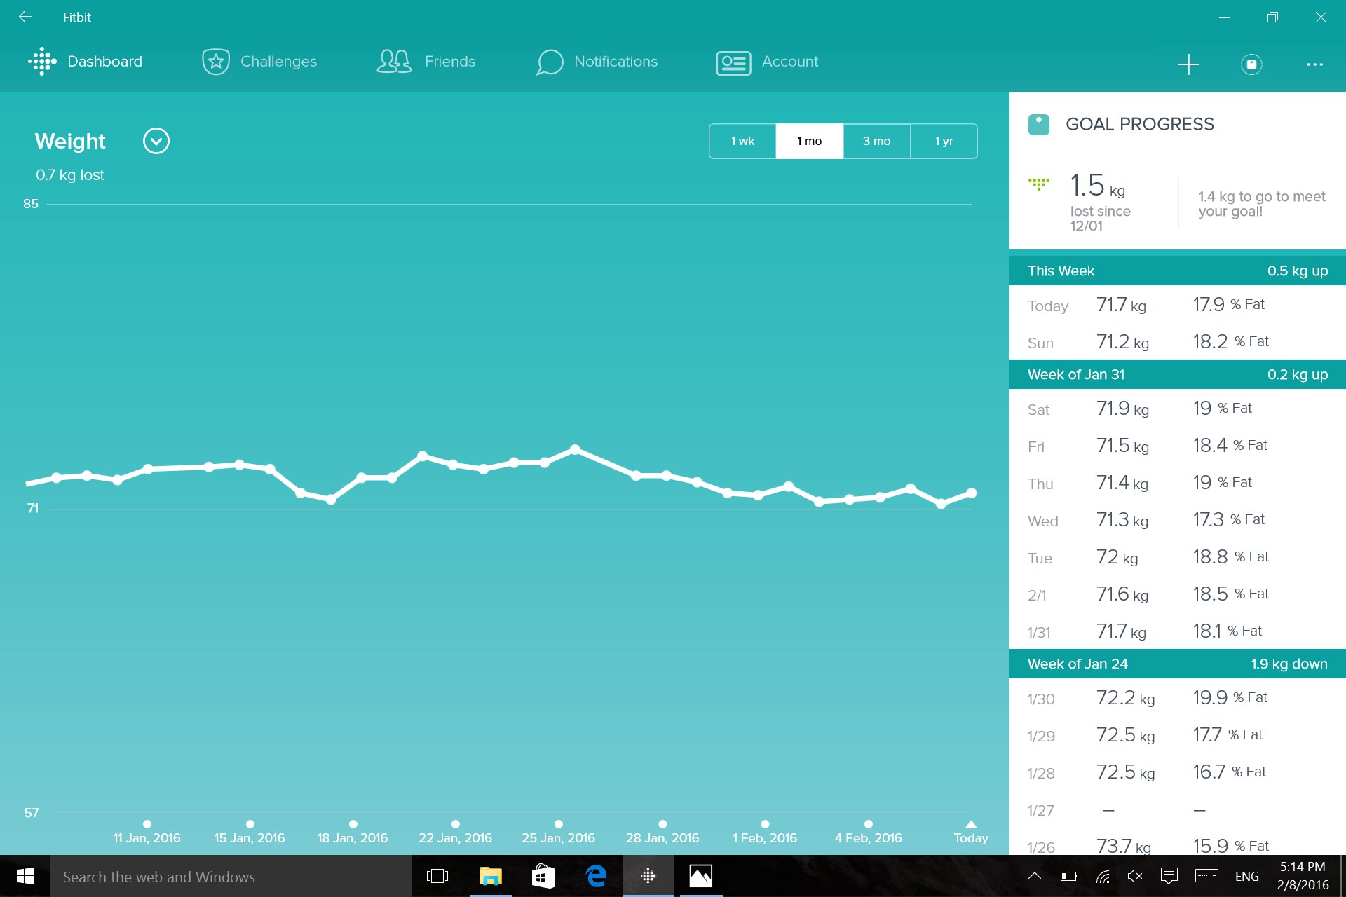1346x897 pixels.
Task: Click the Edge browser taskbar icon
Action: coord(595,876)
